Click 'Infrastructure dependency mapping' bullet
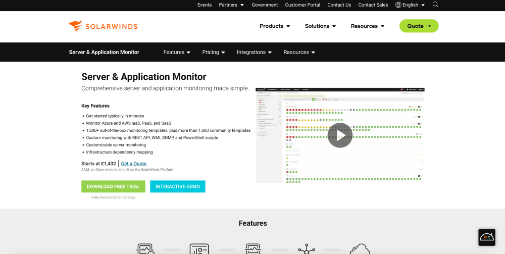Image resolution: width=505 pixels, height=254 pixels. (x=120, y=152)
